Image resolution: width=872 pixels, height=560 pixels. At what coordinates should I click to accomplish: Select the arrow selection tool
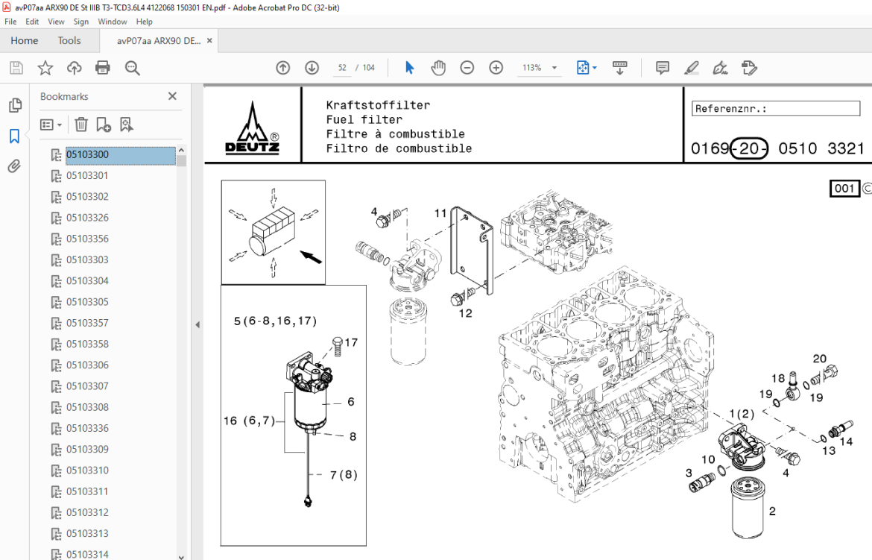point(410,68)
